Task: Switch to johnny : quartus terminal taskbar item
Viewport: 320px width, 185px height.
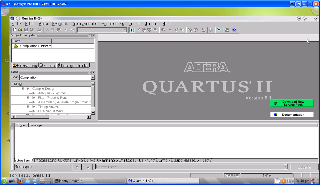Action: click(x=89, y=181)
